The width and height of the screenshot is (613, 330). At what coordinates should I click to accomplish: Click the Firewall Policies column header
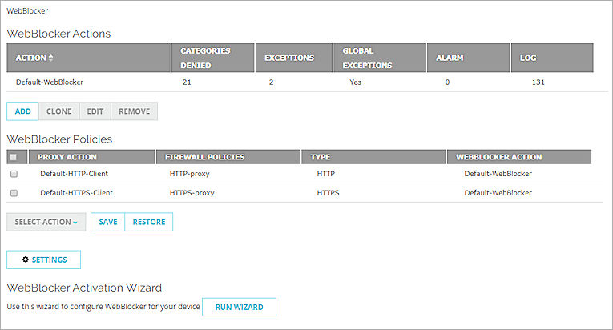[x=204, y=157]
